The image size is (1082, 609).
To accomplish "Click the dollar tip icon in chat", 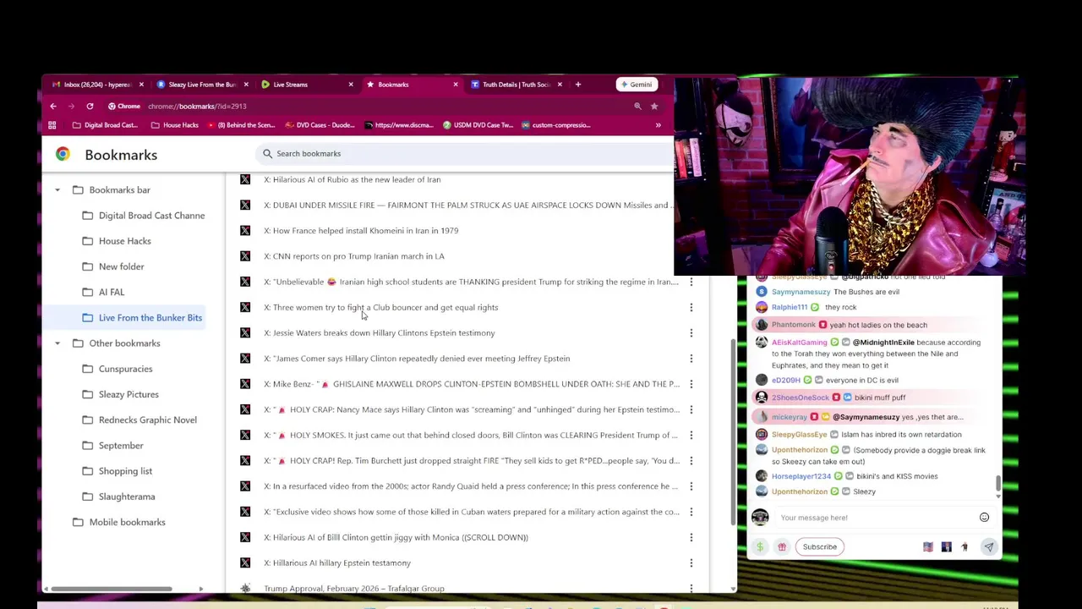I will [x=760, y=546].
